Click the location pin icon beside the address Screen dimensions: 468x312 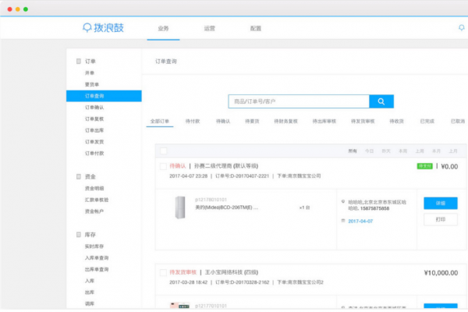[343, 201]
